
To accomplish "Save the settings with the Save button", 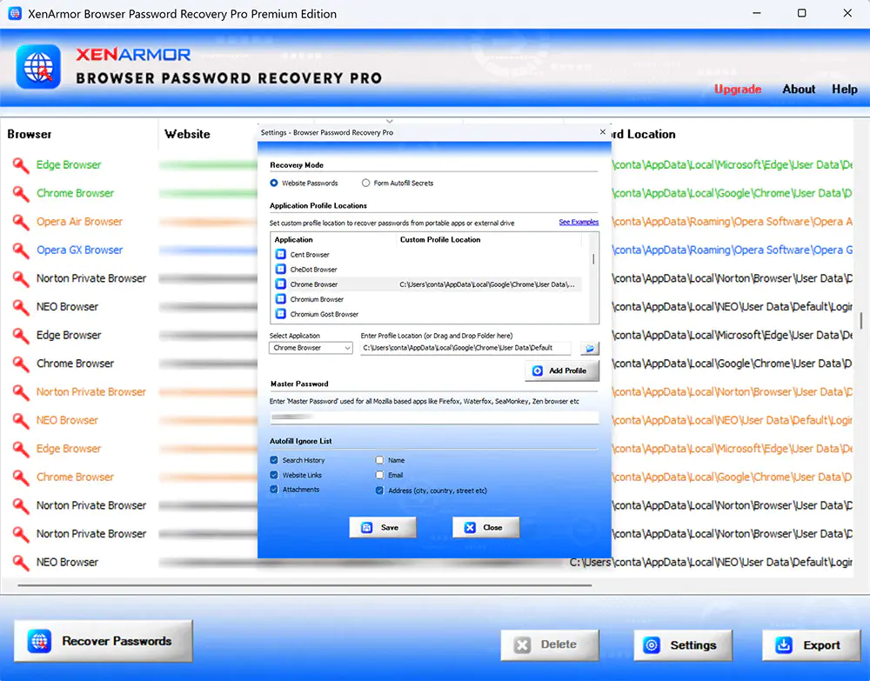I will click(382, 527).
